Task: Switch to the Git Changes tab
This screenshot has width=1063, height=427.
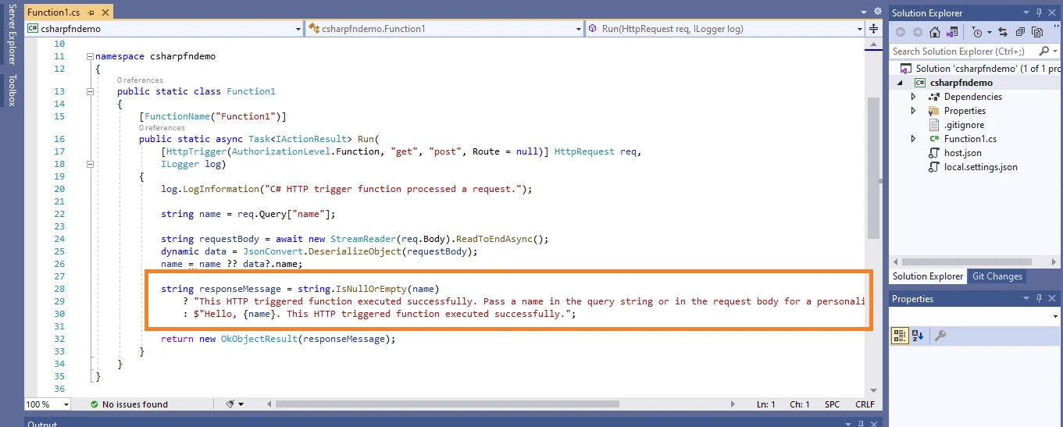Action: pyautogui.click(x=996, y=276)
